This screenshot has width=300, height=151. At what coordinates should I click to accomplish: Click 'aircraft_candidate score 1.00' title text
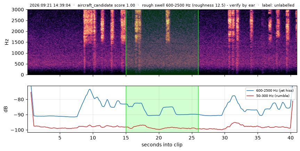point(106,5)
